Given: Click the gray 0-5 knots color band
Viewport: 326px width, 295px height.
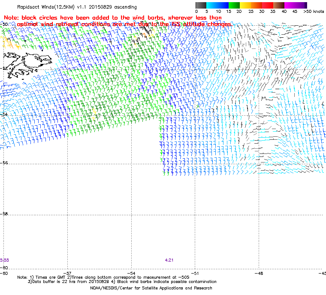Looking at the screenshot, I should click(x=201, y=5).
